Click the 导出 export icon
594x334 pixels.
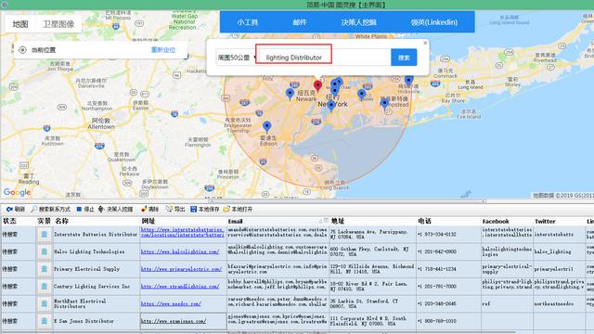click(x=169, y=209)
